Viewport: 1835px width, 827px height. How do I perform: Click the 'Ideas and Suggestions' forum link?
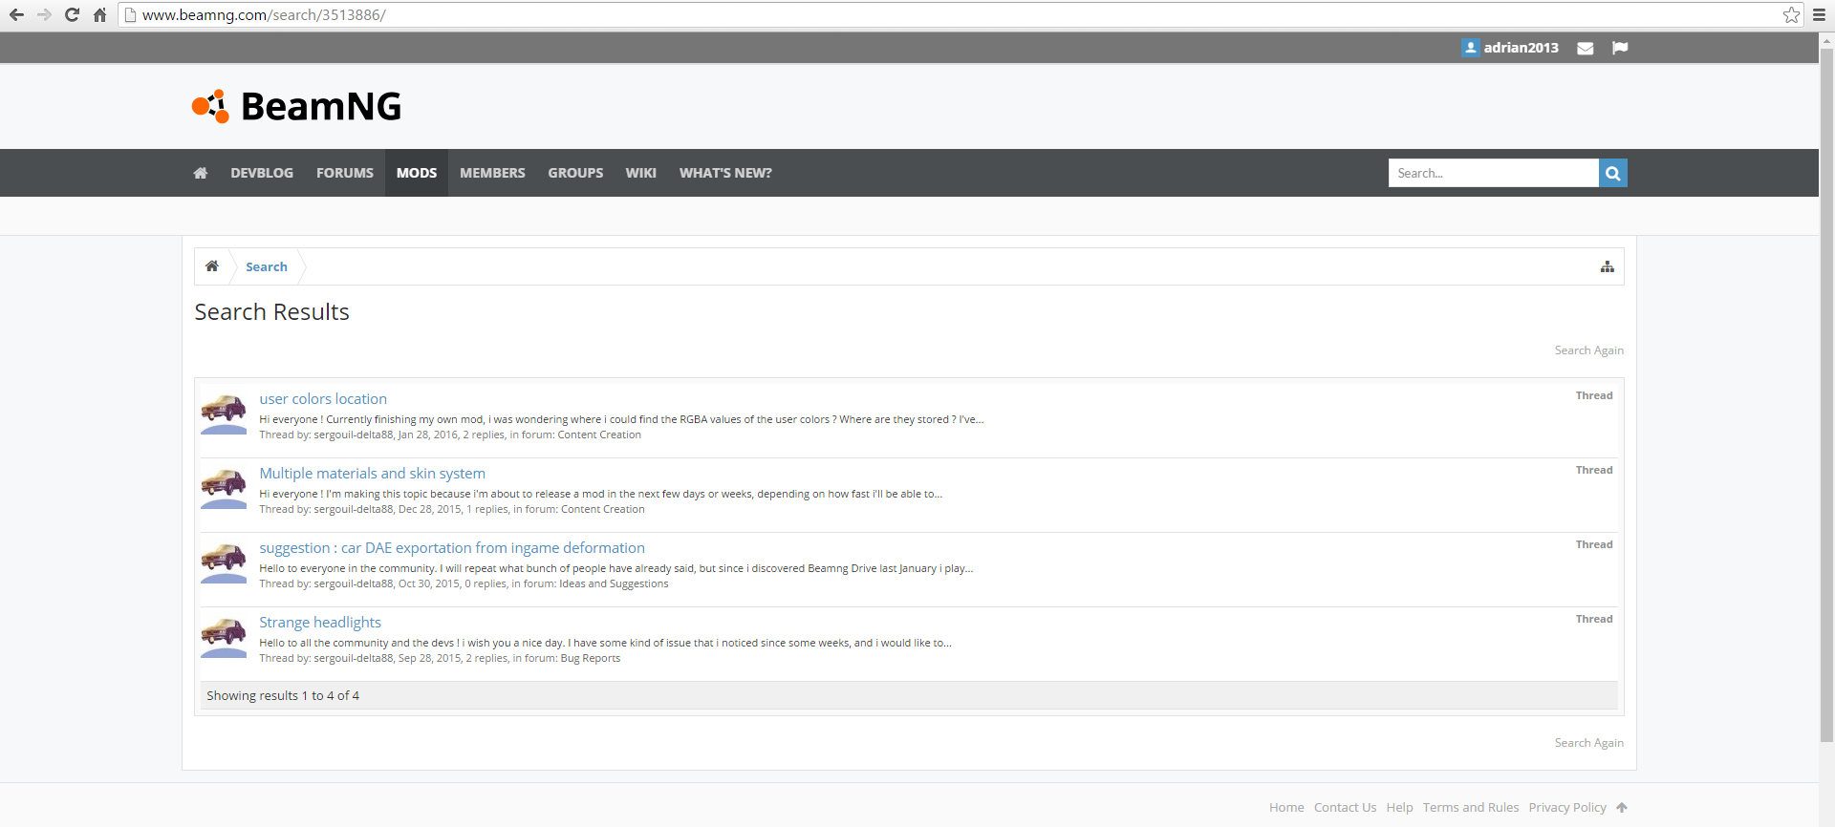(x=614, y=583)
